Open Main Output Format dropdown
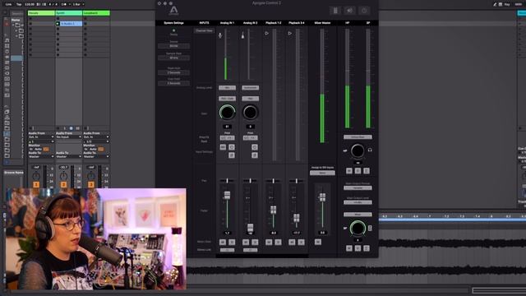 [358, 188]
